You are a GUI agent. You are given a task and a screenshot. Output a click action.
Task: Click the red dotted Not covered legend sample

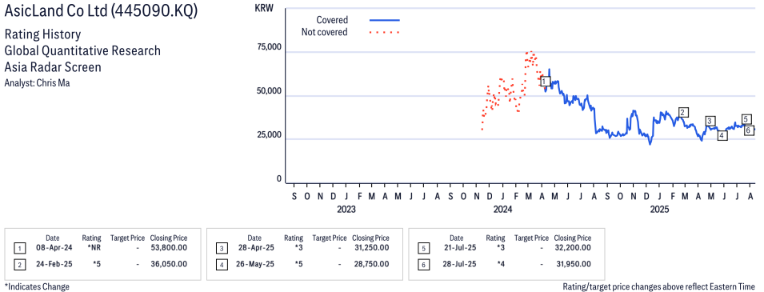click(x=385, y=33)
